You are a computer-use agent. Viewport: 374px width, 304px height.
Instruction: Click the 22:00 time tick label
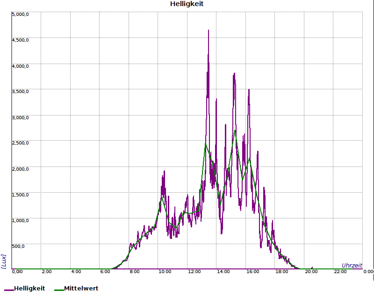340,272
